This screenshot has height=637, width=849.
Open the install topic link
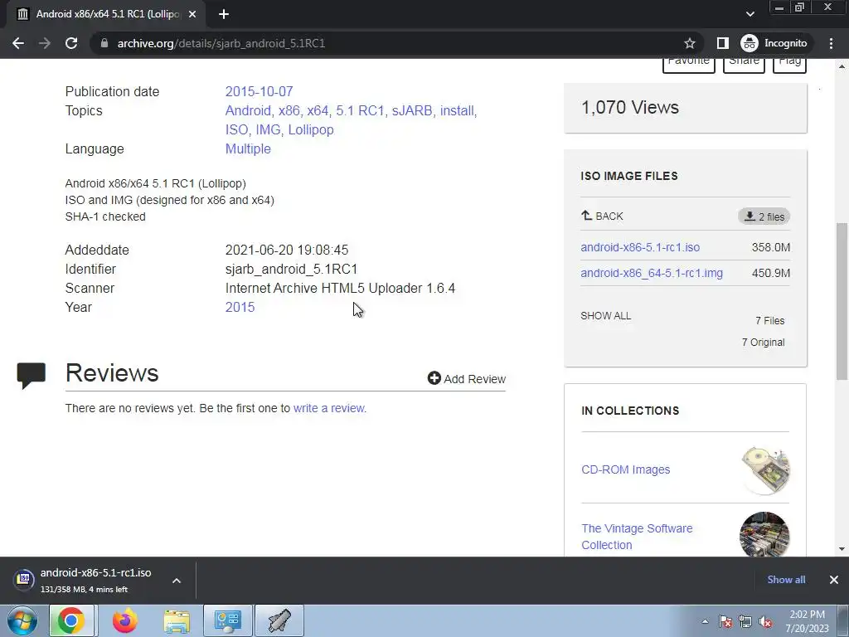[457, 110]
